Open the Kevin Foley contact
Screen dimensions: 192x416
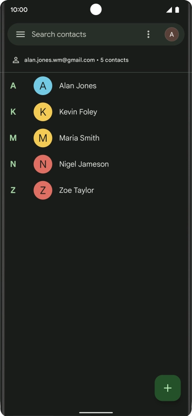pyautogui.click(x=96, y=112)
